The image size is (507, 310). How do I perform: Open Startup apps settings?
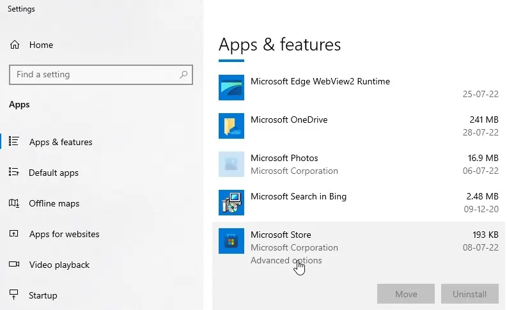43,295
